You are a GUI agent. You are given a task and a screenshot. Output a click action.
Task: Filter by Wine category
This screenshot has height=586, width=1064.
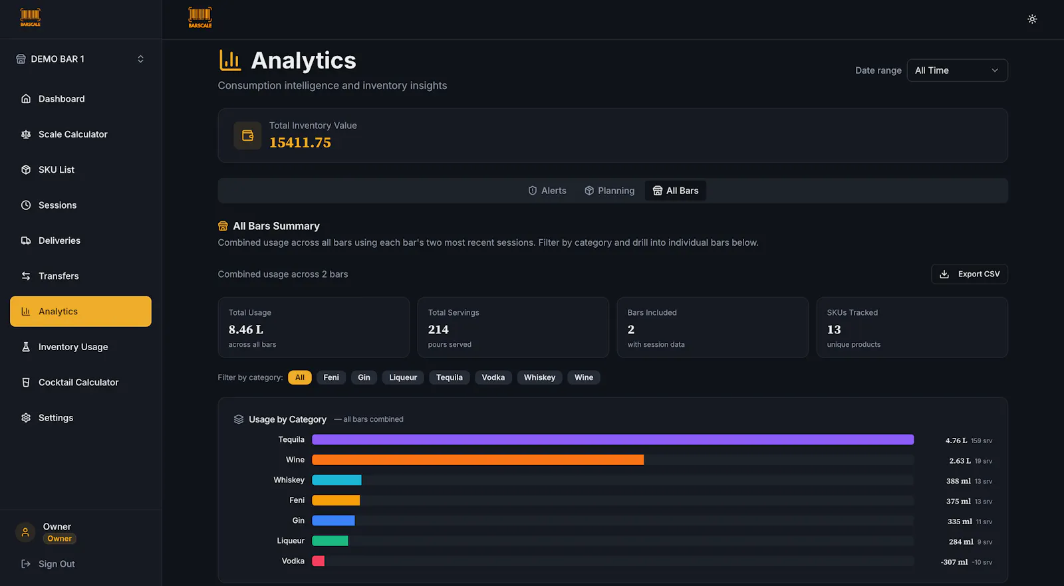coord(584,377)
